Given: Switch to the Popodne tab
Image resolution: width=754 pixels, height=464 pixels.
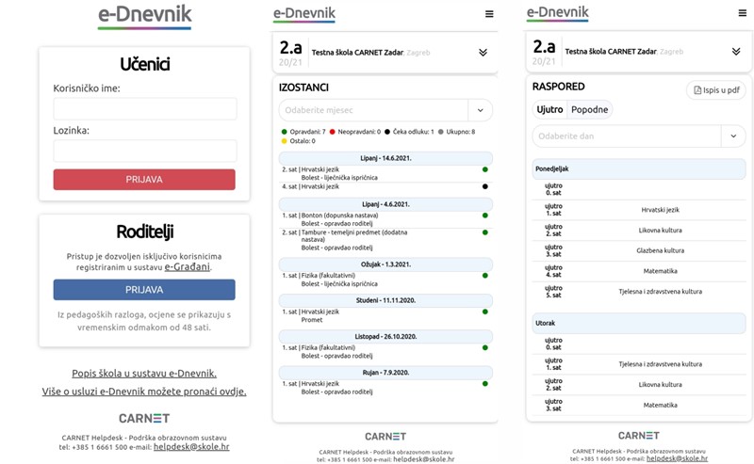Looking at the screenshot, I should tap(589, 110).
